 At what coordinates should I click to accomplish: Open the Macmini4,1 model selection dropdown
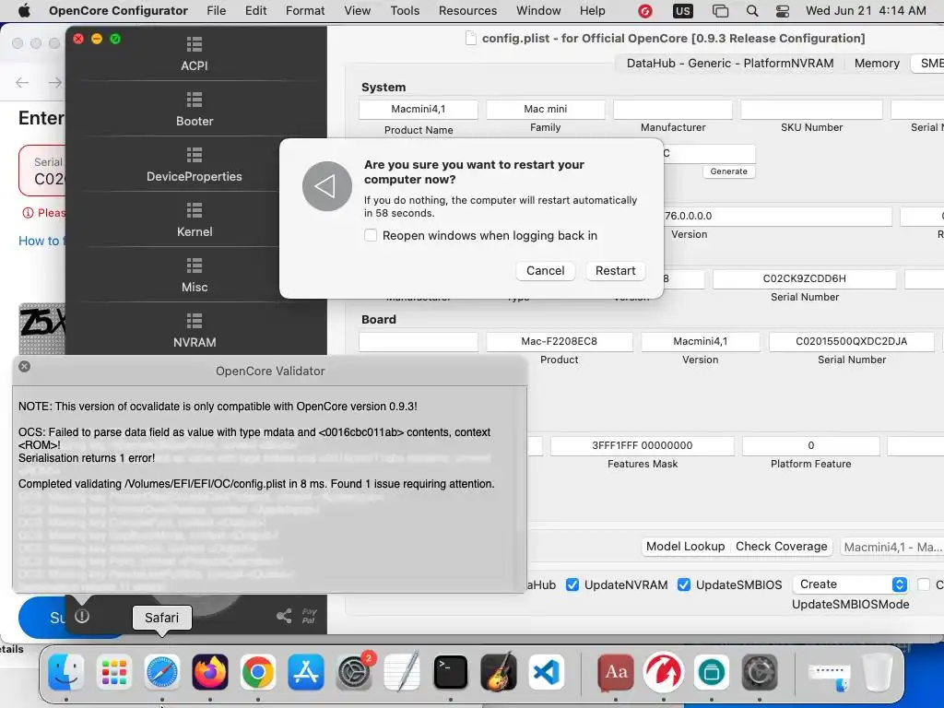[x=892, y=547]
